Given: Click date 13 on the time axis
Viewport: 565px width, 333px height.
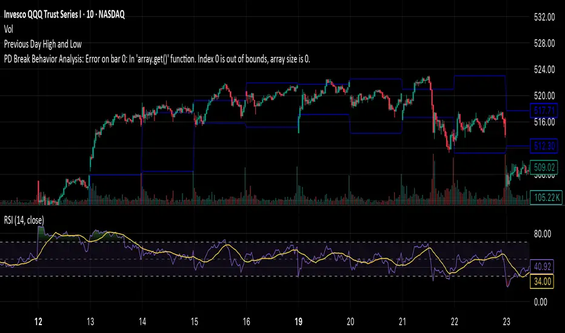Looking at the screenshot, I should 90,321.
